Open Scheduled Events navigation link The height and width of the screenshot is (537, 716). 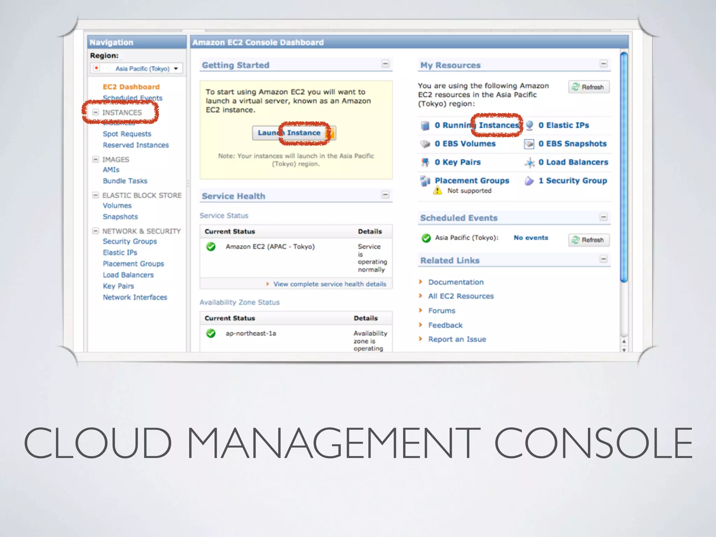133,98
